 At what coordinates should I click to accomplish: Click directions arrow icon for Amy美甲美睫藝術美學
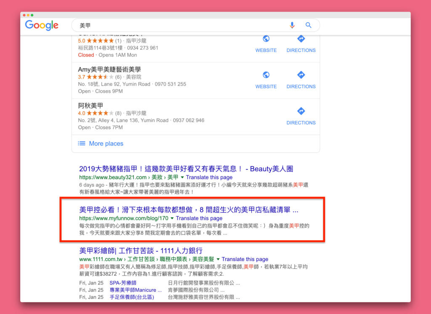pos(301,75)
